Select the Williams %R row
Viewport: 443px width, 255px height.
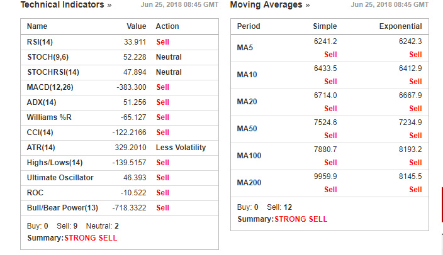120,117
